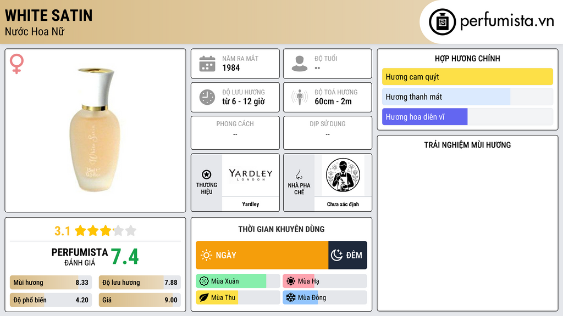Click the calendar icon beside Năm ra mắt
The width and height of the screenshot is (563, 316).
click(207, 64)
